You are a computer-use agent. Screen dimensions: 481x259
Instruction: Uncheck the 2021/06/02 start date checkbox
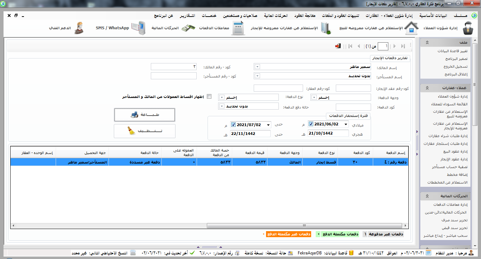click(x=311, y=124)
